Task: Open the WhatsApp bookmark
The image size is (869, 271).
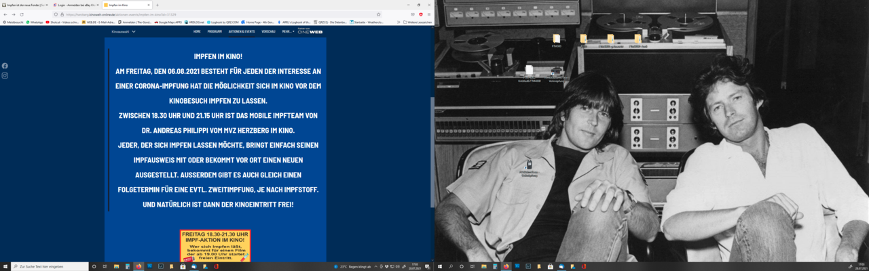Action: pos(35,22)
